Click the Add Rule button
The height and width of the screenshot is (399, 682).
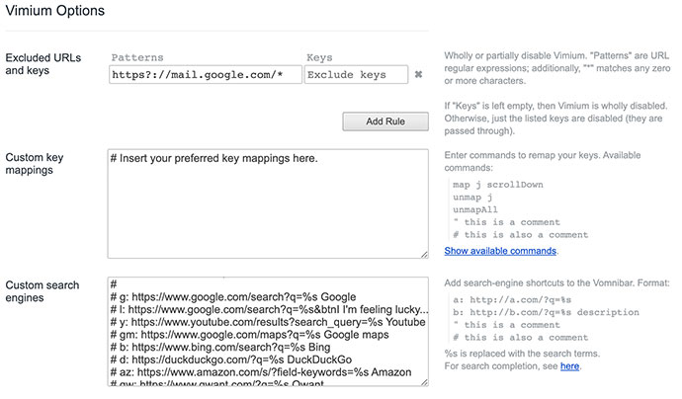385,121
